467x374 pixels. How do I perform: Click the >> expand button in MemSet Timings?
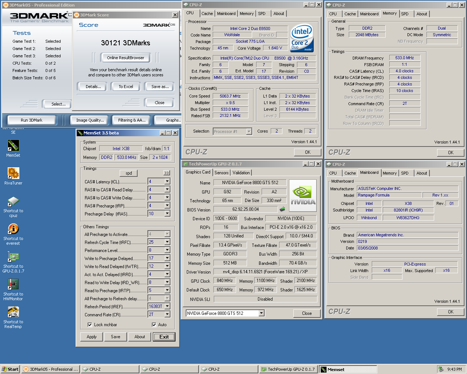167,173
